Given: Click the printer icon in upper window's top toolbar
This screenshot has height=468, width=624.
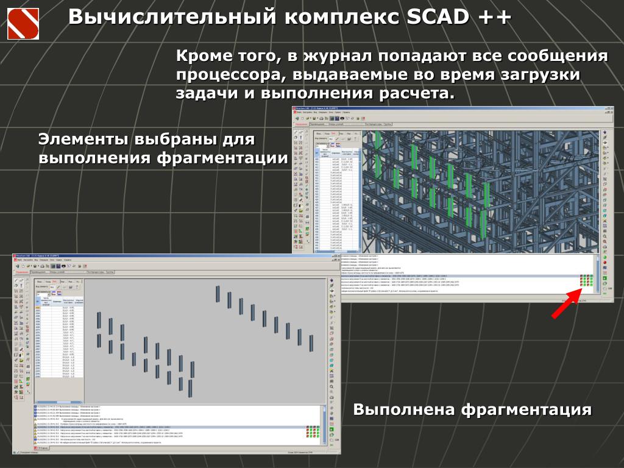Looking at the screenshot, I should coord(322,118).
